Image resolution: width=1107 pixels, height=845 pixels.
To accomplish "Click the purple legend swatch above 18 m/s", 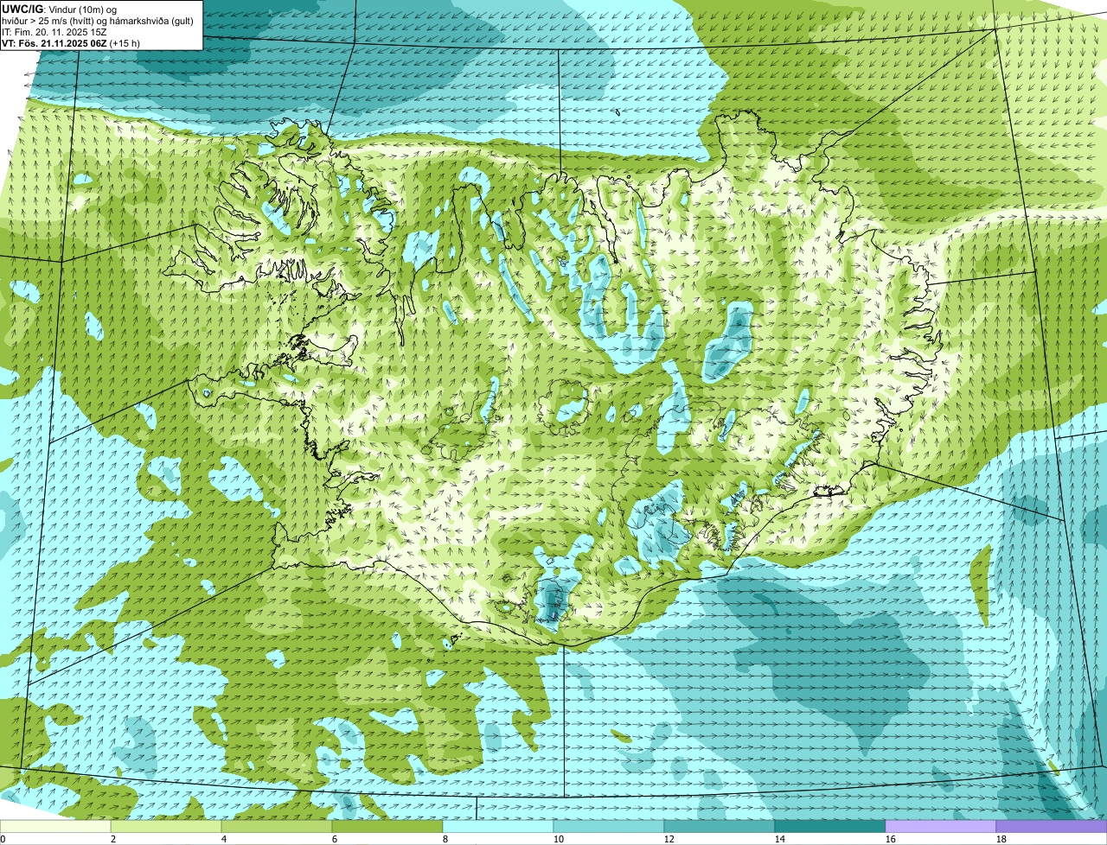I will coord(1052,827).
